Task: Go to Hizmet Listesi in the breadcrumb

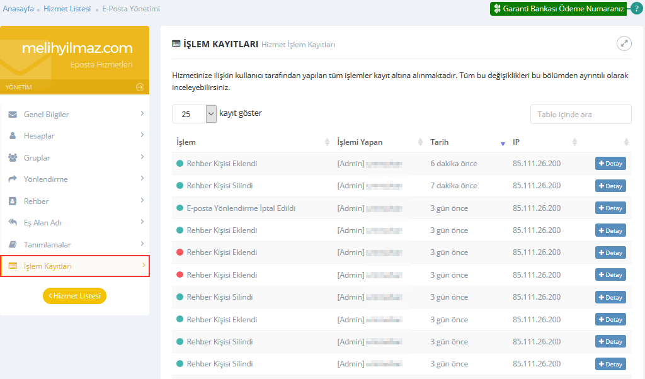Action: tap(67, 9)
